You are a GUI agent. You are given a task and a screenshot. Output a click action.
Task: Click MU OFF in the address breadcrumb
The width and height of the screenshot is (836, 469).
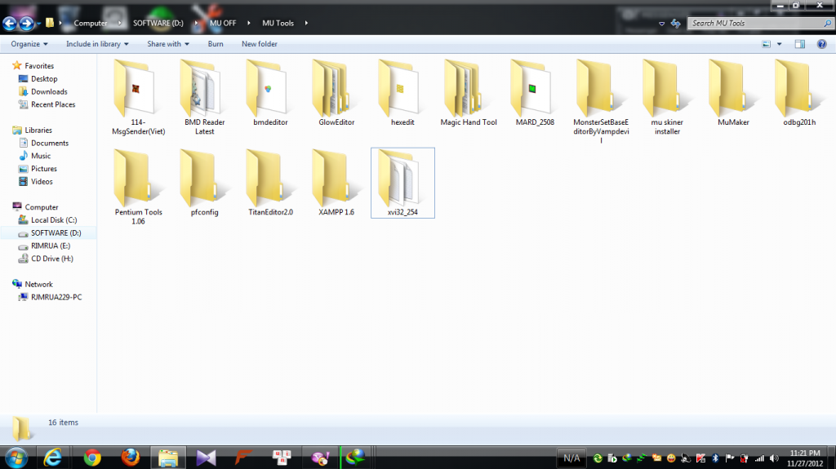pyautogui.click(x=222, y=23)
